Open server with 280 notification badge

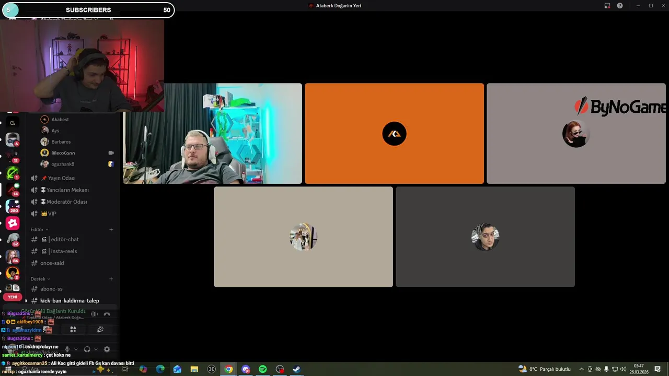point(13,206)
